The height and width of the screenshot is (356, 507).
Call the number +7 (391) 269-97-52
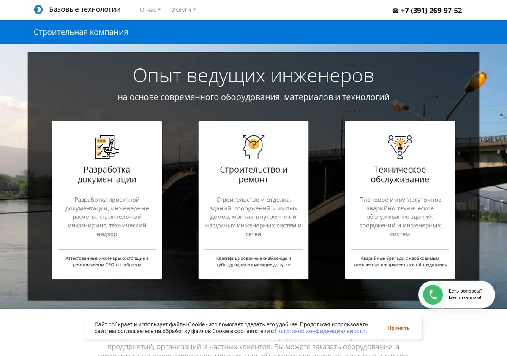click(431, 11)
